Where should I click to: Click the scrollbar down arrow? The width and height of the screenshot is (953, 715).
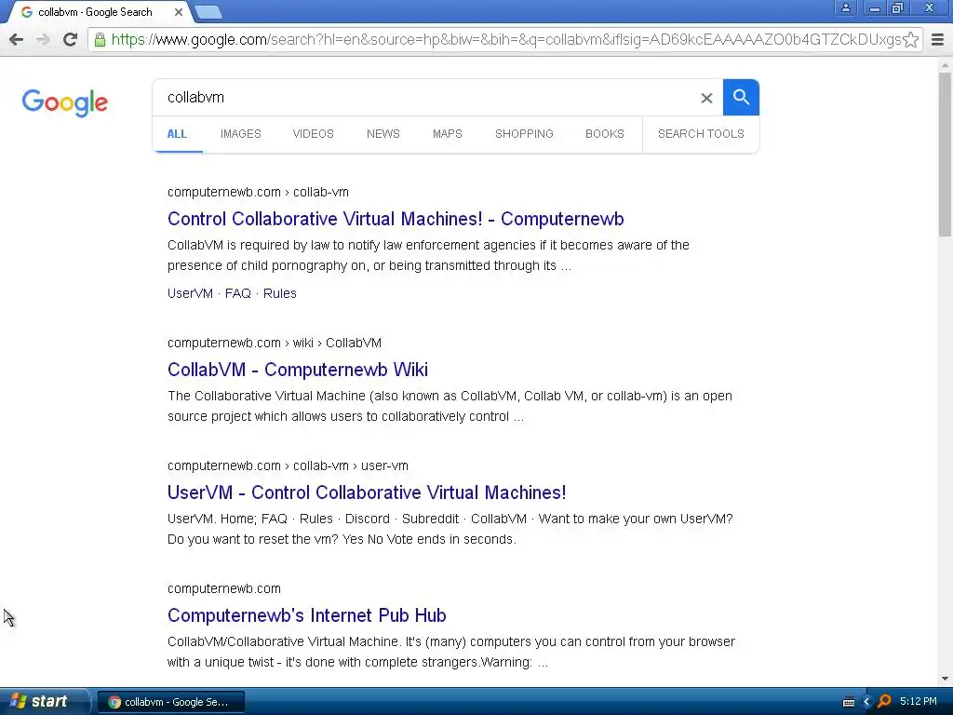click(x=946, y=679)
